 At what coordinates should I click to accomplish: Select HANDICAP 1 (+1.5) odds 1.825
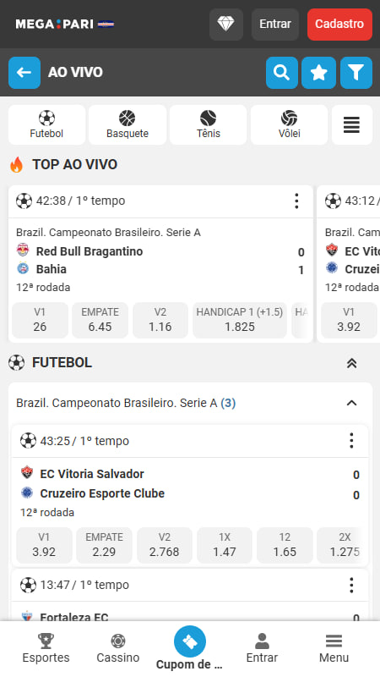[240, 320]
